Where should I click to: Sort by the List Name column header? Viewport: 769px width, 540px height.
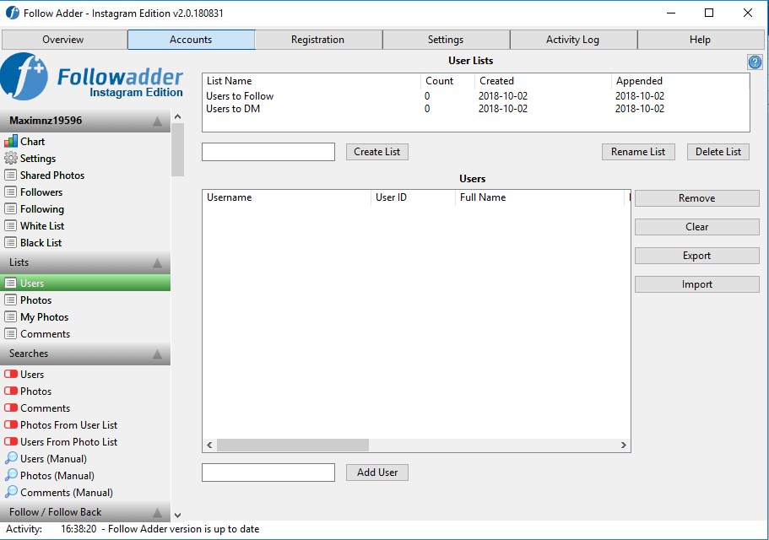(x=312, y=81)
